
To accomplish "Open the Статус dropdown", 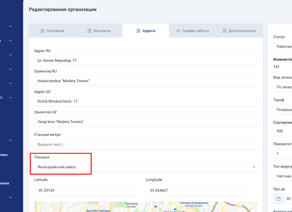I will coord(283,47).
